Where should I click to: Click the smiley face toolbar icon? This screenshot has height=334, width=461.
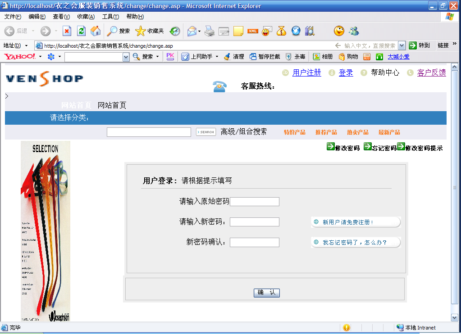339,31
